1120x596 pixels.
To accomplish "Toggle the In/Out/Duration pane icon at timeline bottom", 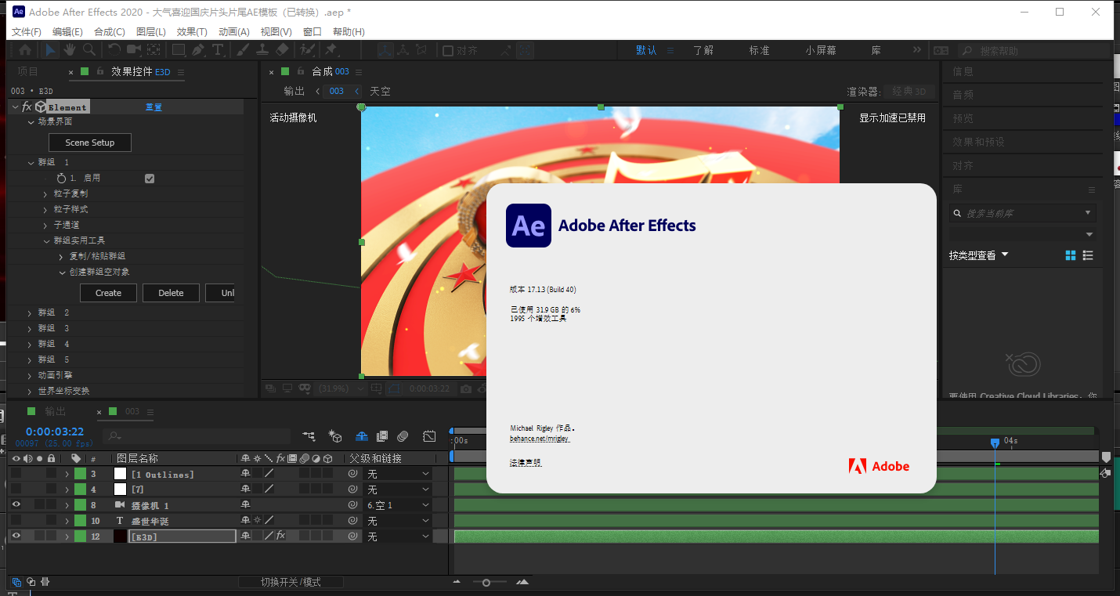I will tap(45, 582).
